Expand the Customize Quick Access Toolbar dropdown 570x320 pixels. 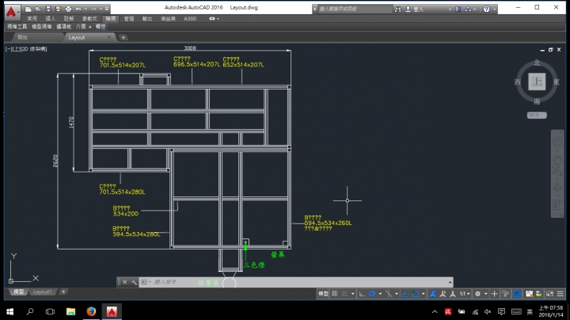click(x=107, y=9)
